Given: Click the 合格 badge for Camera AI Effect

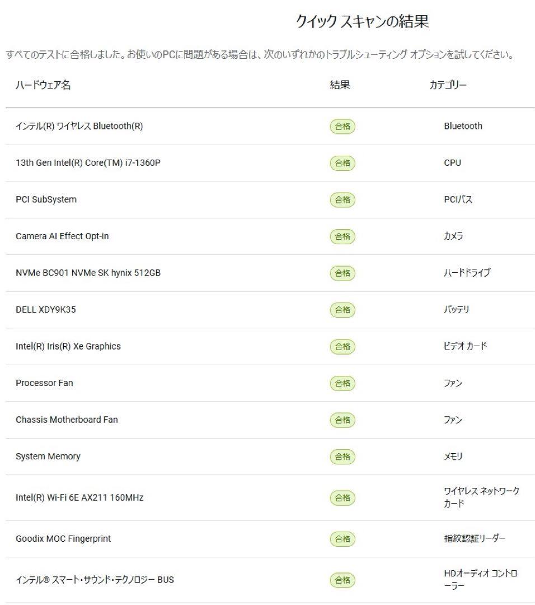Looking at the screenshot, I should pos(342,236).
